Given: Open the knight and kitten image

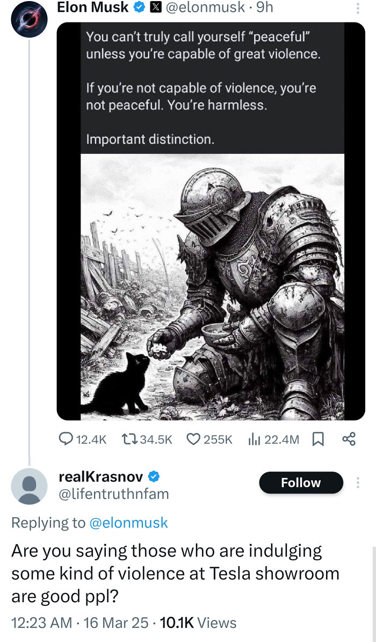Looking at the screenshot, I should point(210,285).
